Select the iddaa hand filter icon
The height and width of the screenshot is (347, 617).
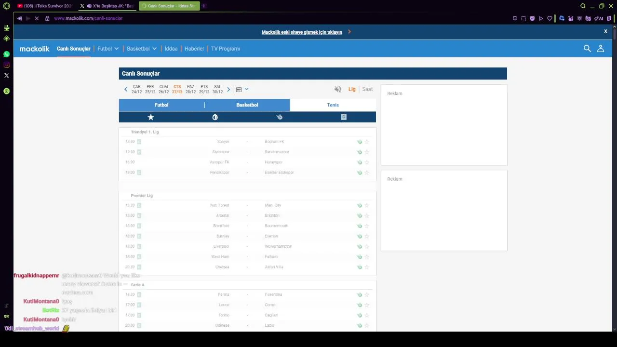coord(279,117)
